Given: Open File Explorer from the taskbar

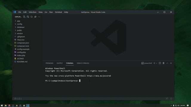Looking at the screenshot, I should coord(6,106).
